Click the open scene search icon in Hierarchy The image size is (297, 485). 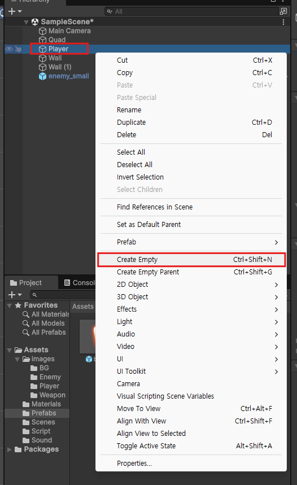[283, 11]
